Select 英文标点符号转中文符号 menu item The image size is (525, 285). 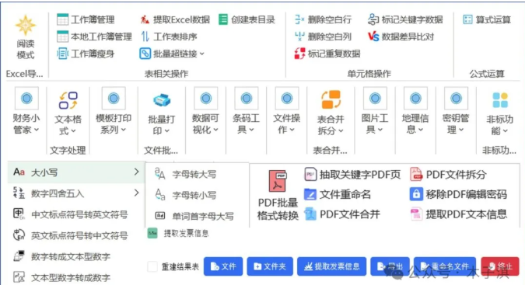tap(71, 235)
